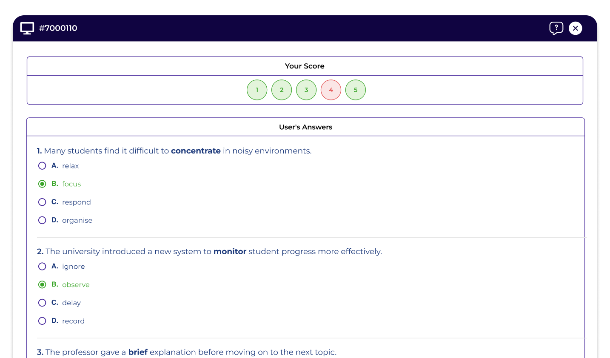Click the answer text 'record'
This screenshot has height=358, width=610.
click(x=73, y=321)
